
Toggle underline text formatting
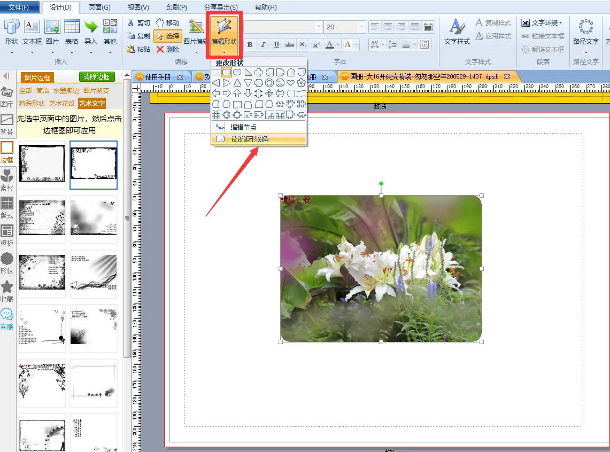pos(276,44)
